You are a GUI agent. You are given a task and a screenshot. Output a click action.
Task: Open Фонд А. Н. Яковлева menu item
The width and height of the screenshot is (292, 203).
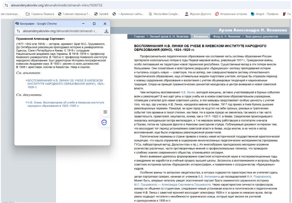[x=226, y=37]
